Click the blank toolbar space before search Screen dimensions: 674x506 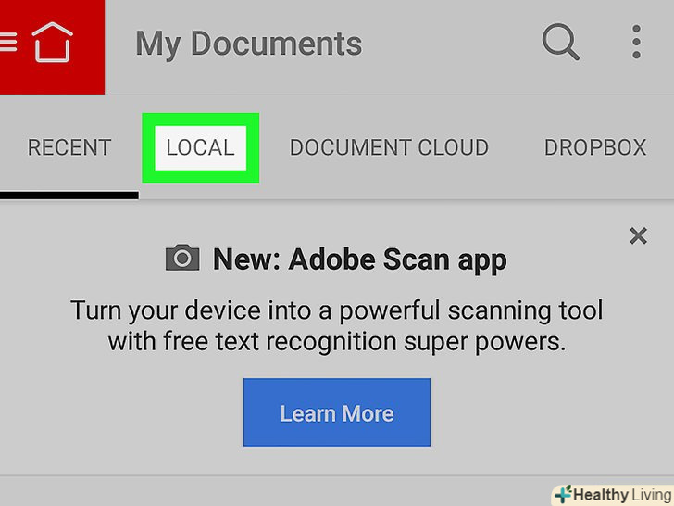tap(444, 44)
